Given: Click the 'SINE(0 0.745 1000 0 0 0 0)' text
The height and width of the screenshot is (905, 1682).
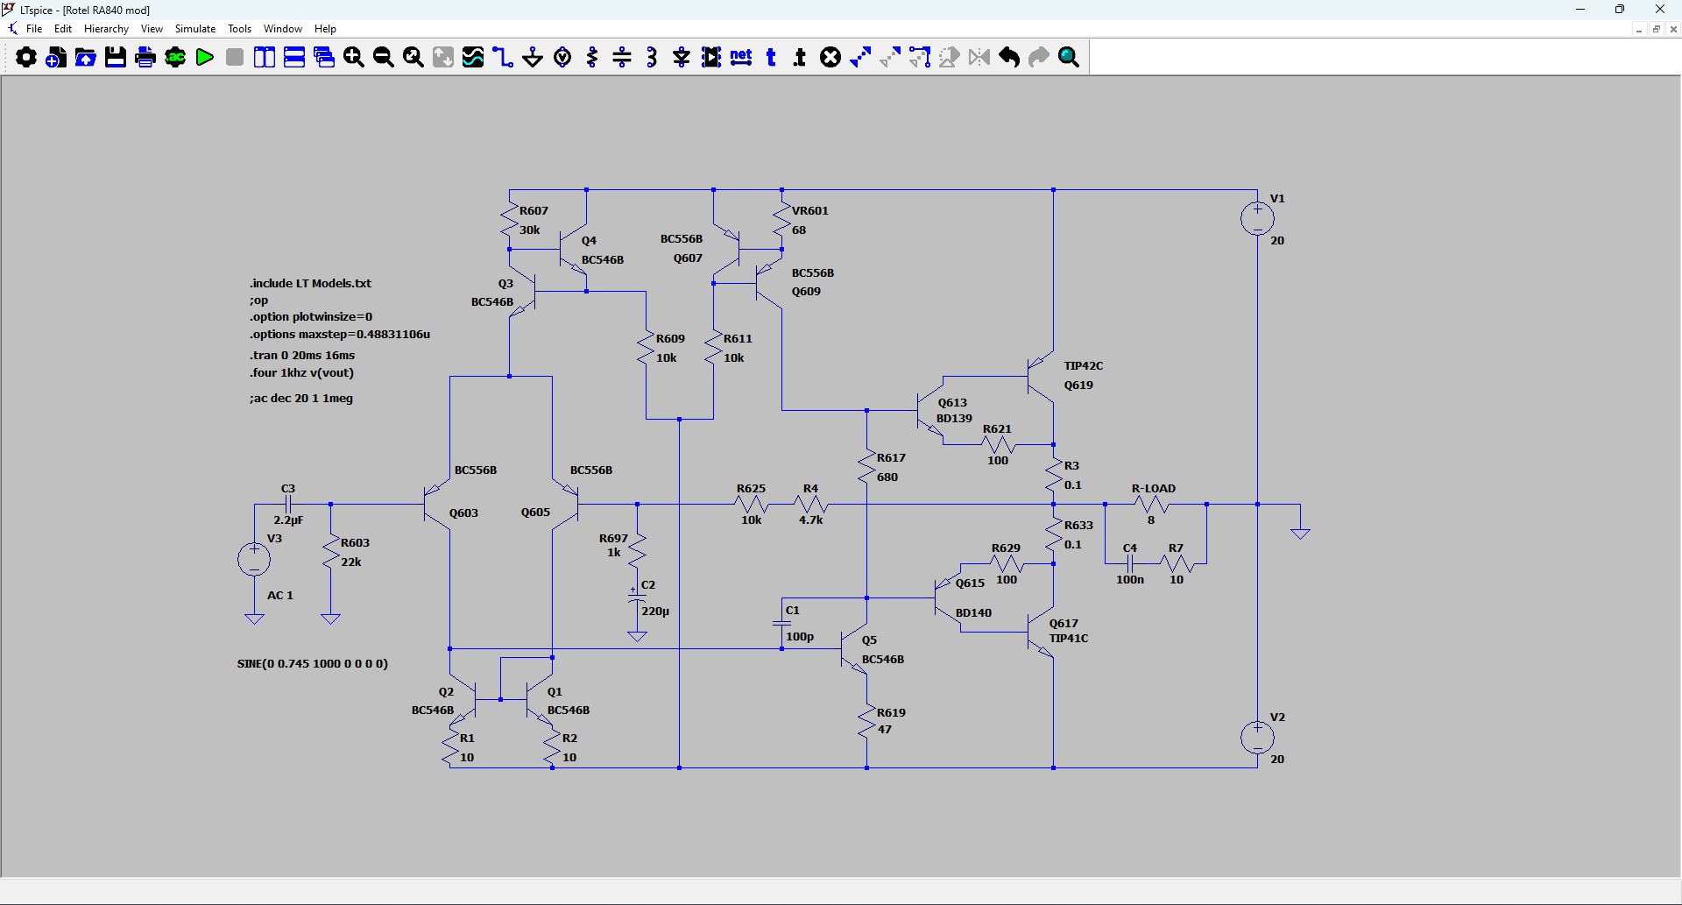Looking at the screenshot, I should click(x=313, y=663).
